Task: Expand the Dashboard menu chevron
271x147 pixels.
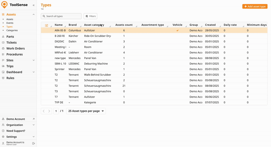Action: [x=34, y=72]
